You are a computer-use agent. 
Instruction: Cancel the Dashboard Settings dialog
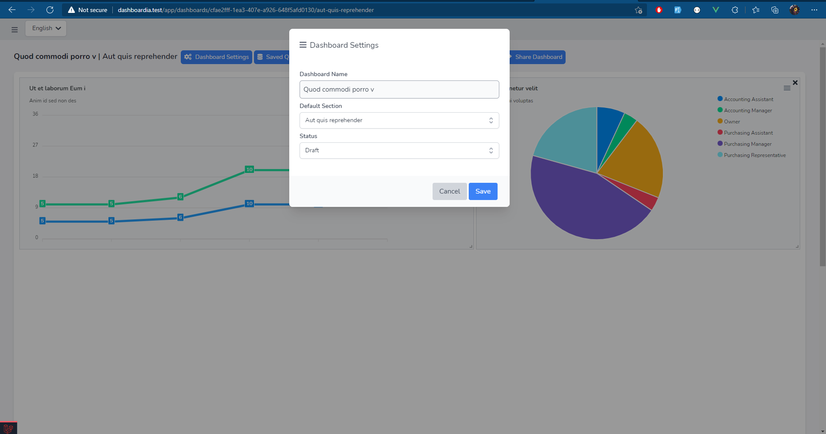[x=449, y=191]
